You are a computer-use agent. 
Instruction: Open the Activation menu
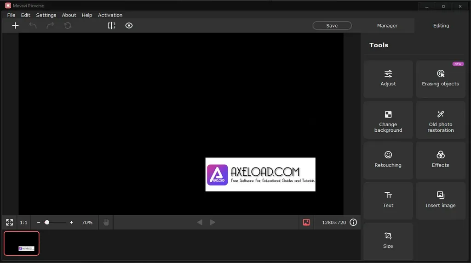pos(110,15)
